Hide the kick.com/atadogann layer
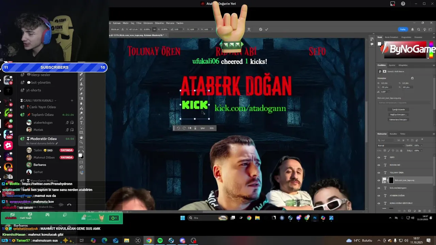 (x=379, y=188)
